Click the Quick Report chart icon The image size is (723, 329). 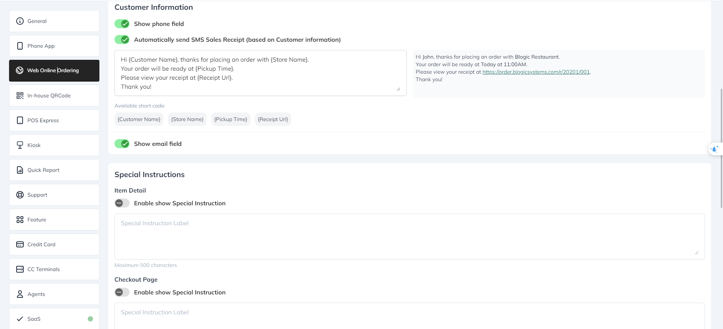click(x=20, y=170)
